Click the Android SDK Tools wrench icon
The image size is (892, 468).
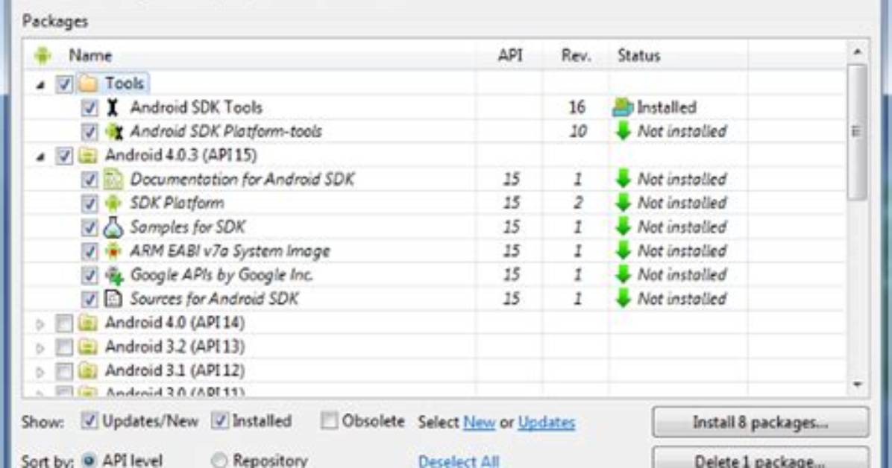pos(113,107)
